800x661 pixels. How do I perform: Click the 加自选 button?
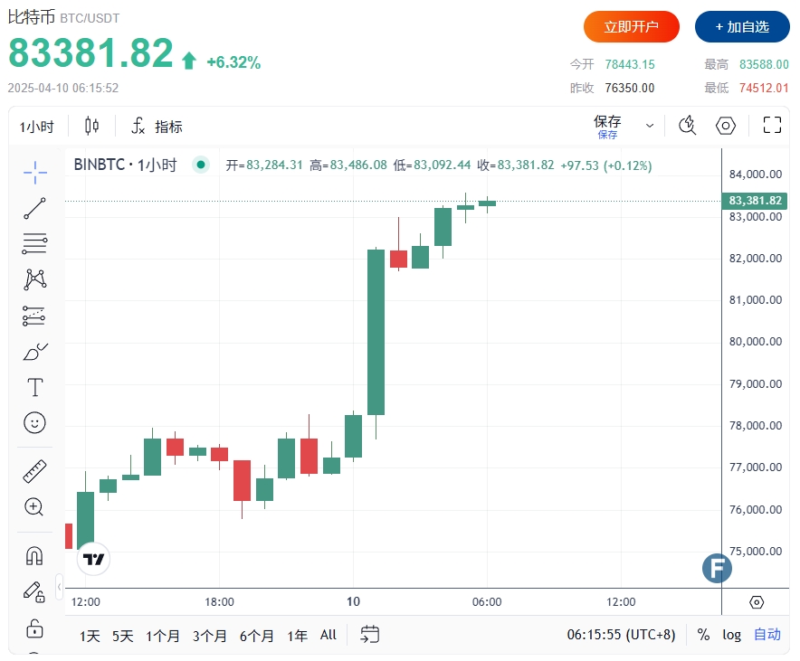pos(742,26)
